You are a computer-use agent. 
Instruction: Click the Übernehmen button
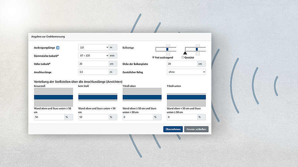(x=173, y=129)
